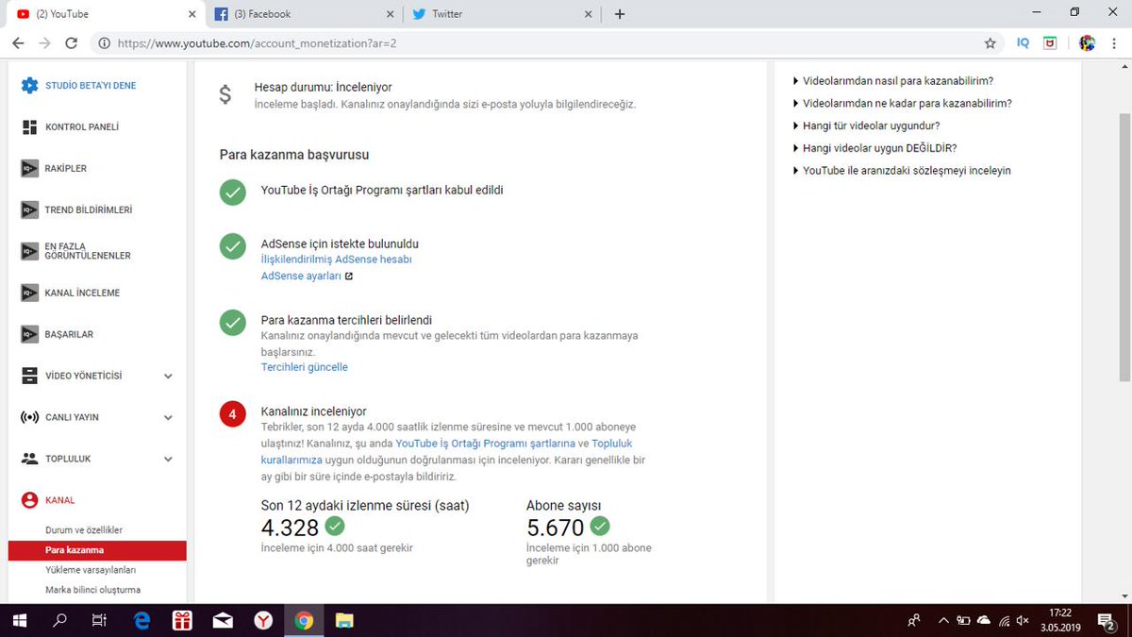Screen dimensions: 1132x637
Task: Click the browser forward arrow
Action: click(44, 43)
